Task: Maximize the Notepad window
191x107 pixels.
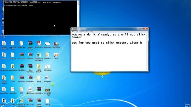Action: coord(141,29)
